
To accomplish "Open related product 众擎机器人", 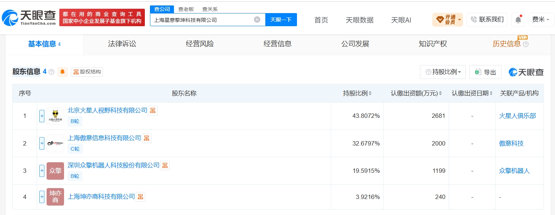I will coord(514,171).
